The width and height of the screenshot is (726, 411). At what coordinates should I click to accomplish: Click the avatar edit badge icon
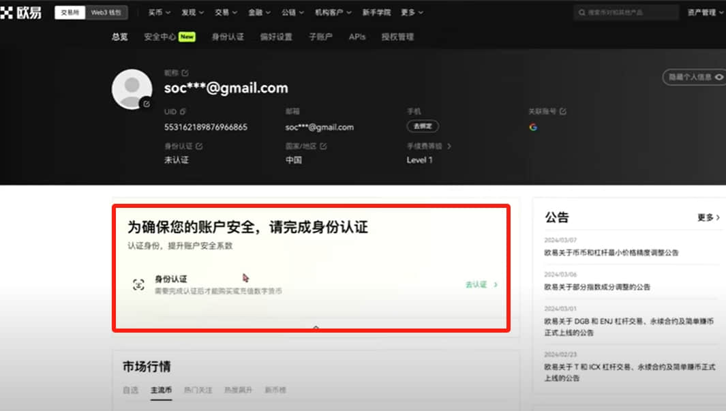point(147,104)
